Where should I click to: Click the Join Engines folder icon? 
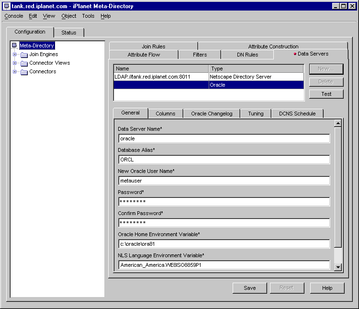(24, 55)
